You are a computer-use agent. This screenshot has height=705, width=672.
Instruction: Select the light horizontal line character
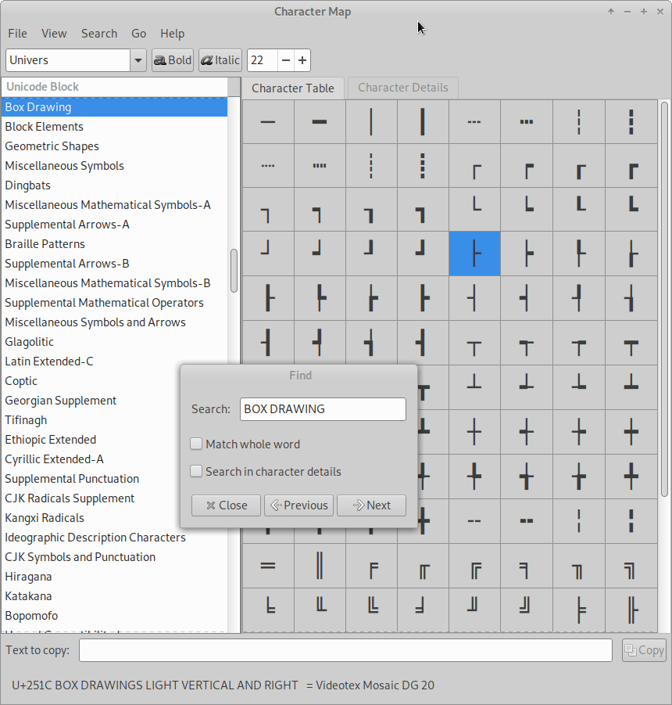pyautogui.click(x=268, y=122)
